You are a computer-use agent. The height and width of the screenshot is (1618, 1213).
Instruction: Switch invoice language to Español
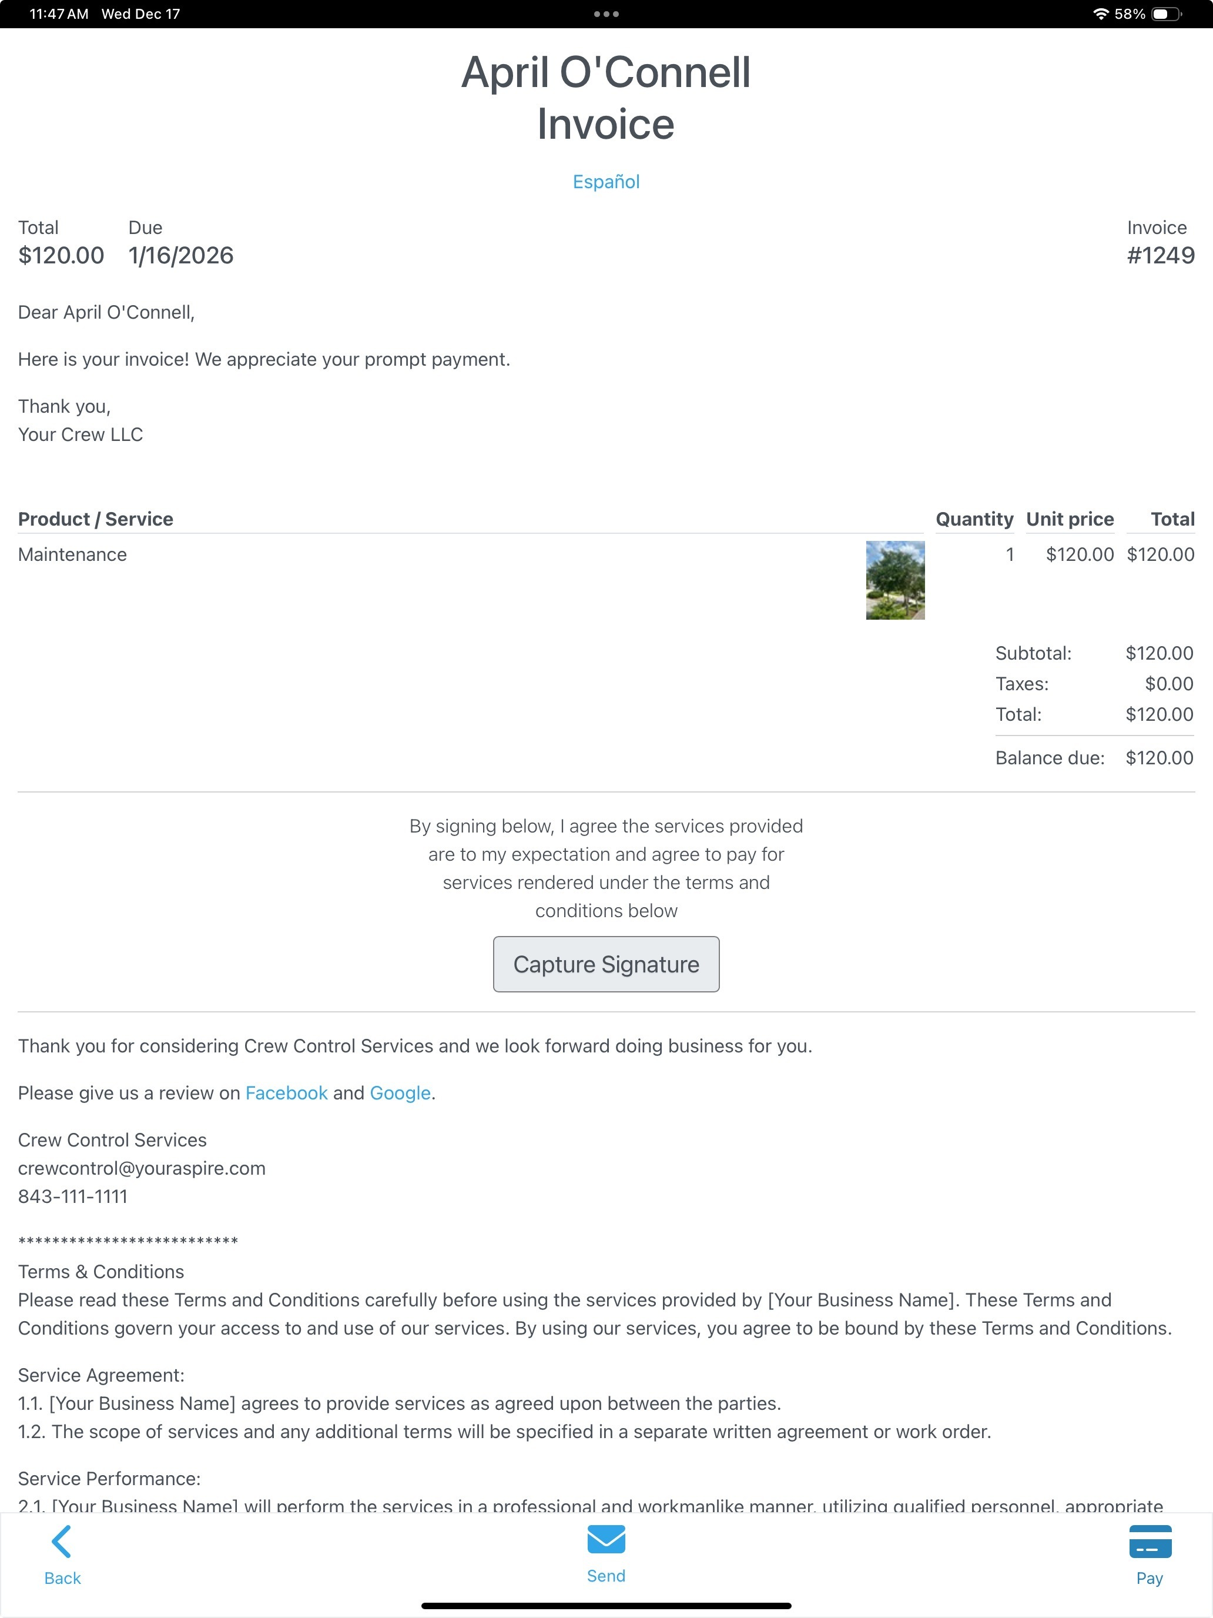tap(606, 182)
